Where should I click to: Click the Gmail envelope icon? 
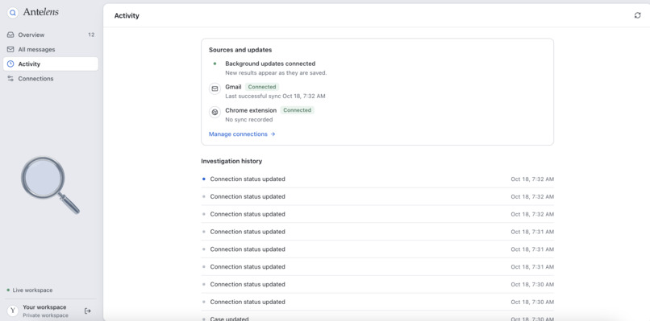tap(215, 88)
